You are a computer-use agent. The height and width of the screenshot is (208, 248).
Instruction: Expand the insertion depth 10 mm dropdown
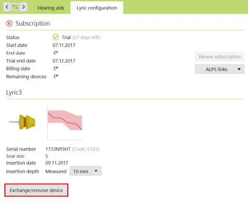pos(85,171)
